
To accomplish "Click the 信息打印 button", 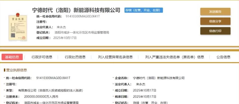I will pos(215,31).
